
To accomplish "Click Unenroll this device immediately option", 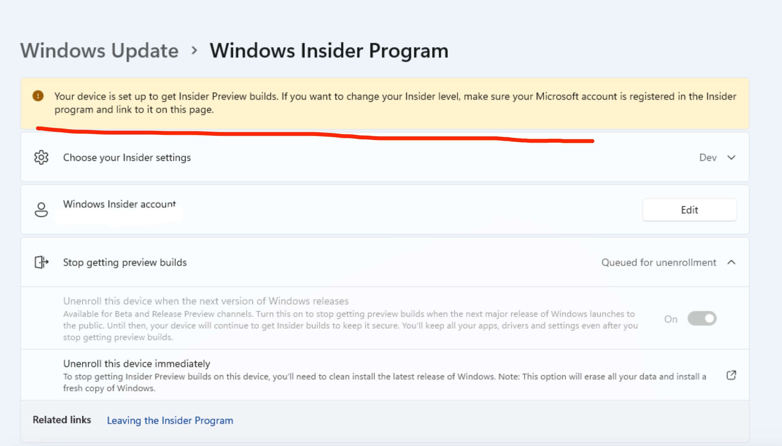I will [136, 363].
